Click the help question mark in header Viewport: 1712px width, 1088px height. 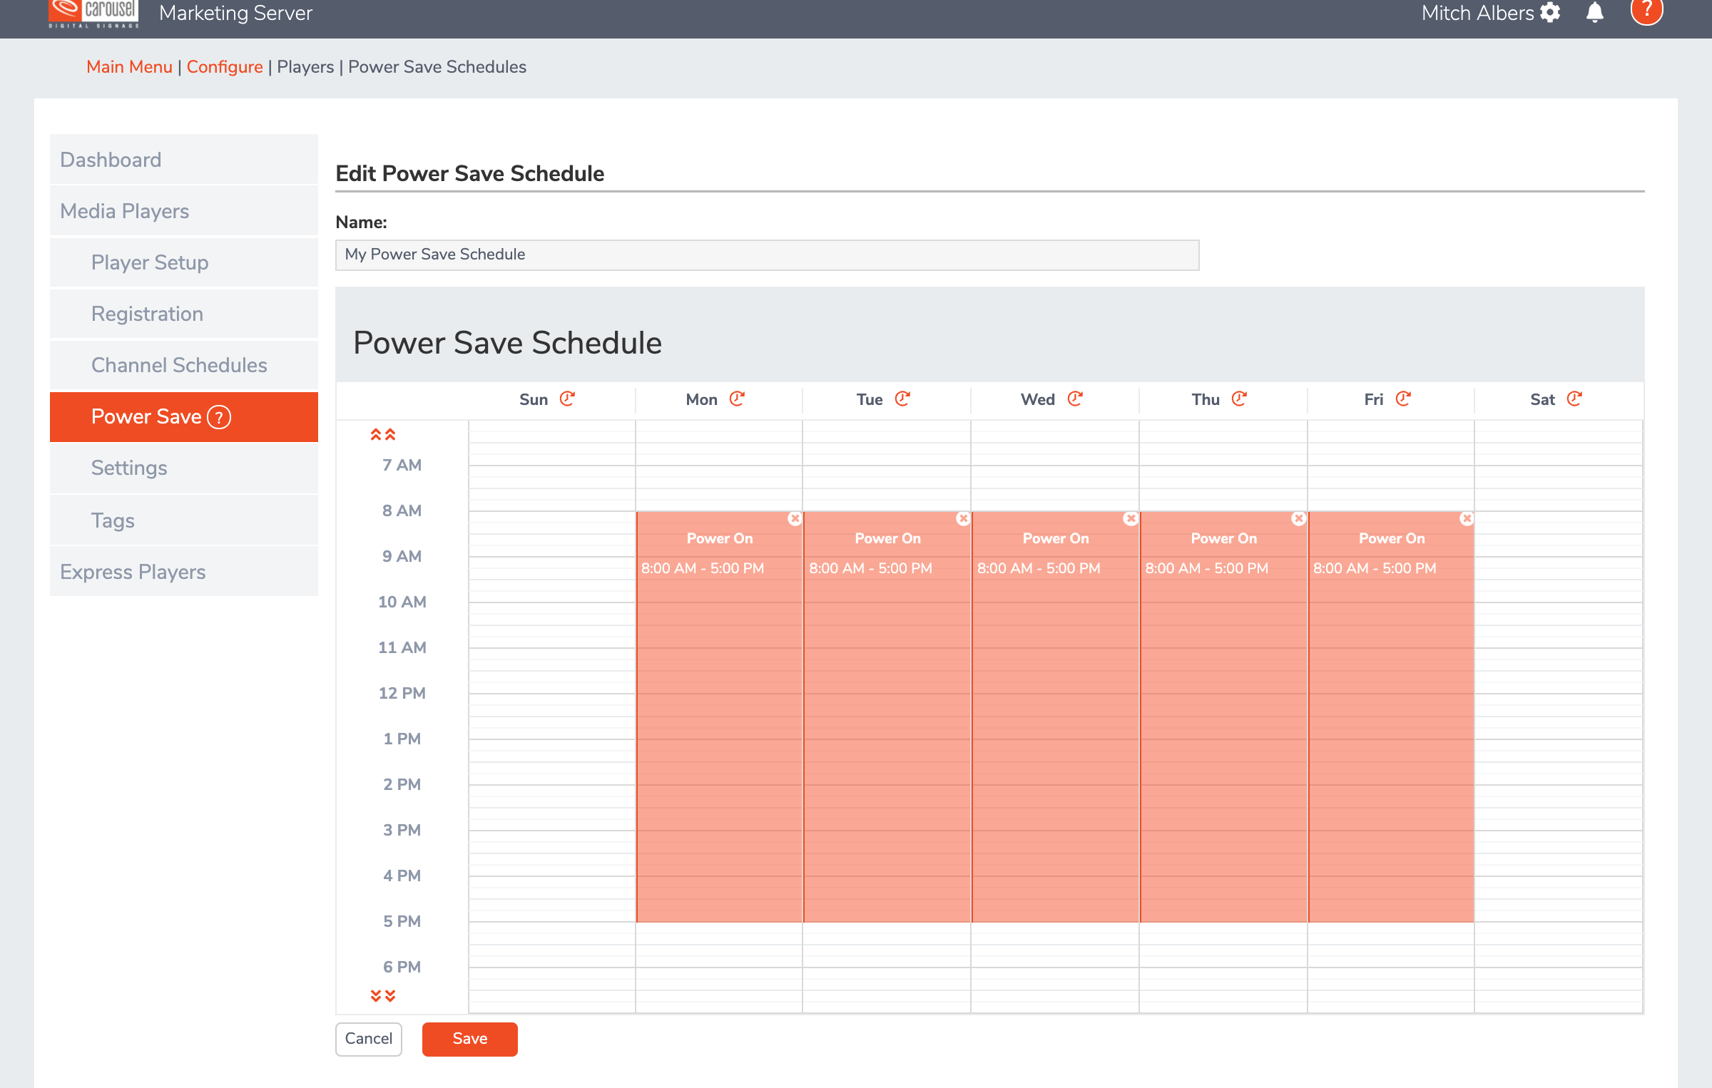pos(1647,11)
